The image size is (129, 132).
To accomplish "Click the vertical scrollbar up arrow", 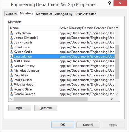I will point(117,28).
